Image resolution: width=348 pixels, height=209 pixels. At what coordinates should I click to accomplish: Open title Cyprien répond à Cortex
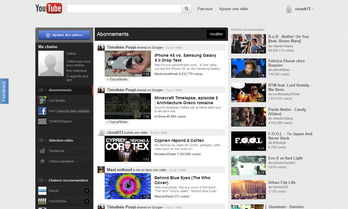179,140
